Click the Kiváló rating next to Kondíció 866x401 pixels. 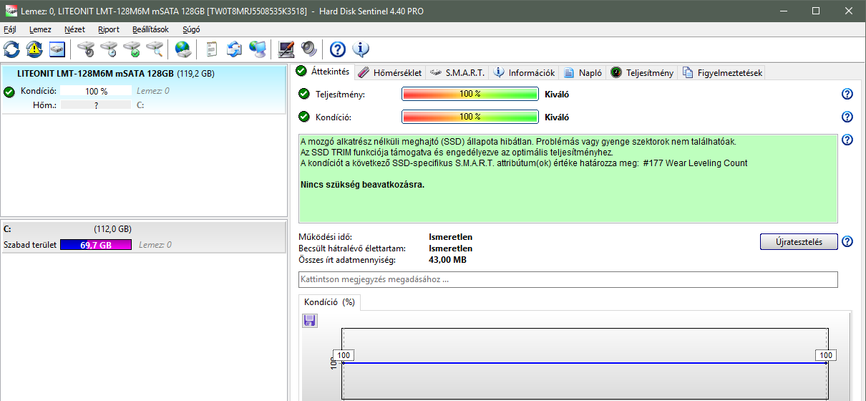point(557,117)
